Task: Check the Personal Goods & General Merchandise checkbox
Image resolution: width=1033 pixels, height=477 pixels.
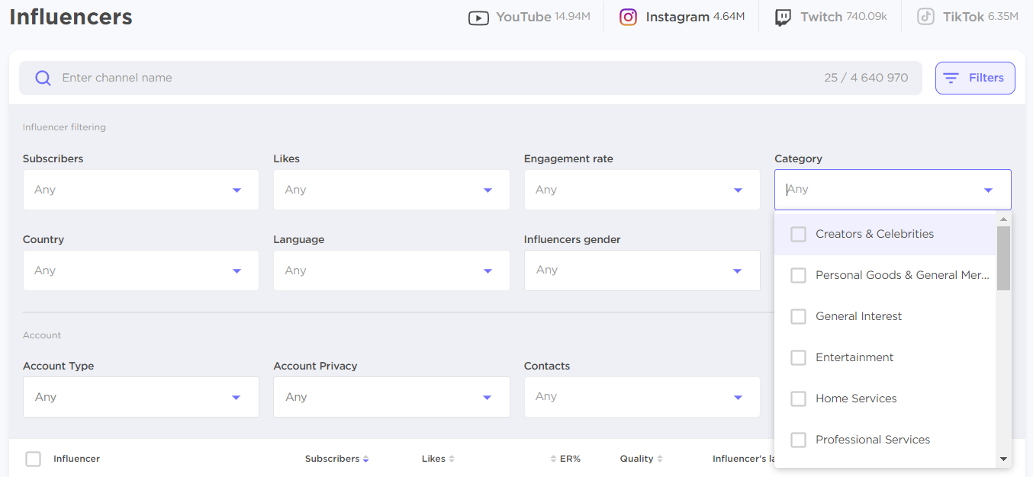Action: pos(798,275)
